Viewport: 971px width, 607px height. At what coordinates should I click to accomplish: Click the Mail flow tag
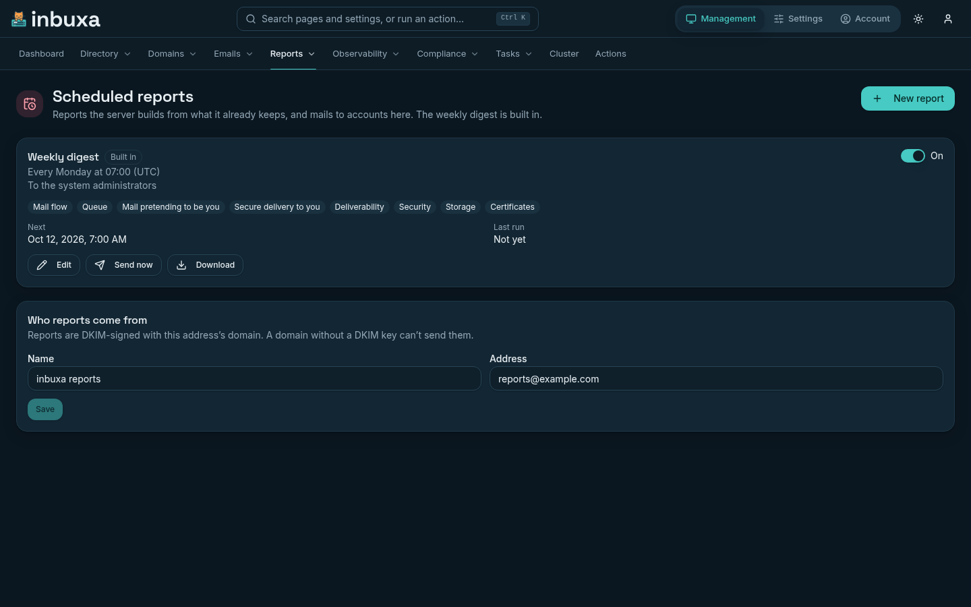[x=50, y=207]
